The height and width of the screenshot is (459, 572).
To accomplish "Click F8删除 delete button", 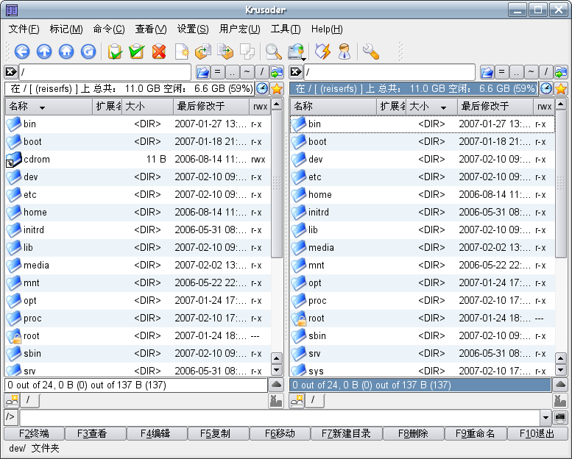I will tap(413, 434).
